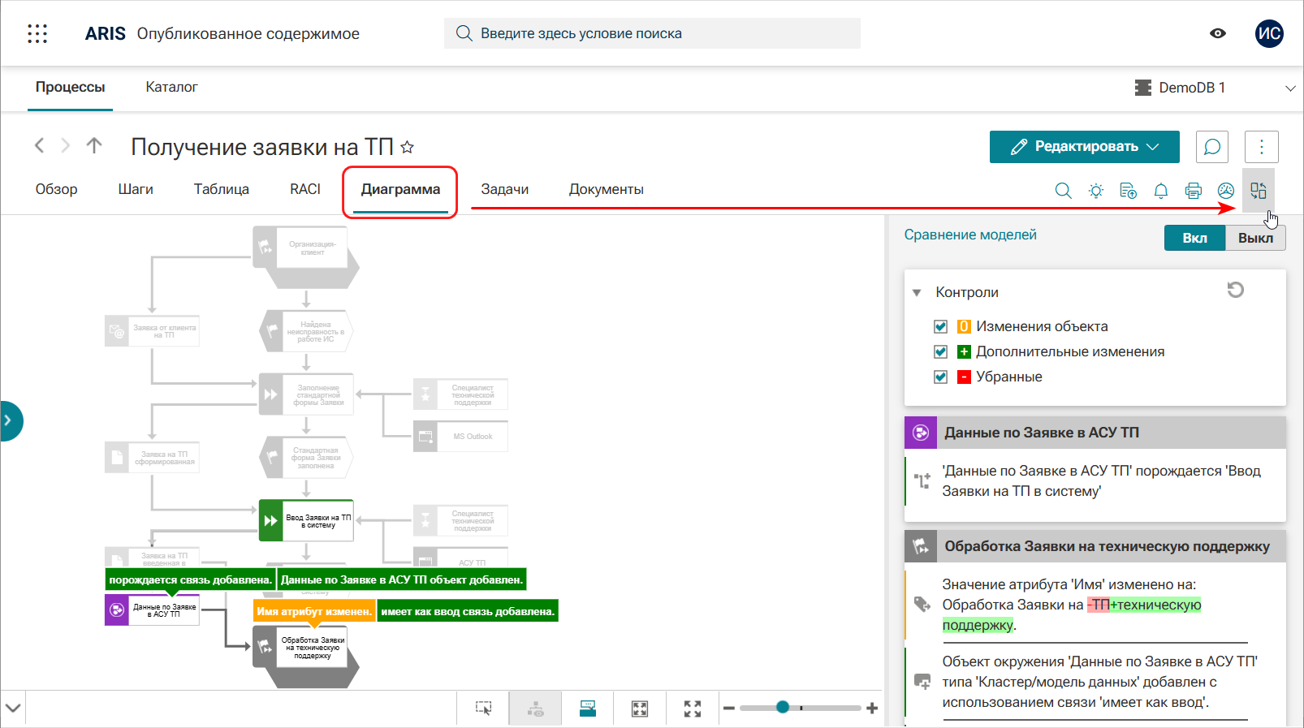1304x728 pixels.
Task: Open the three-dot more actions menu
Action: click(x=1261, y=147)
